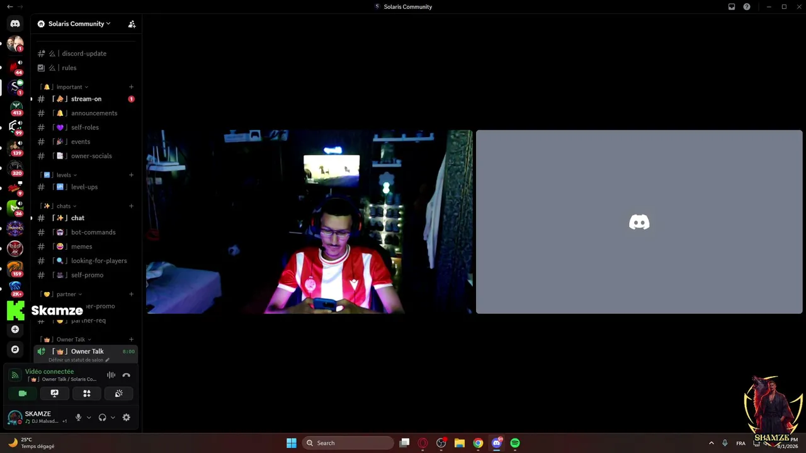Image resolution: width=806 pixels, height=453 pixels.
Task: Open Spotify from the taskbar
Action: tap(515, 443)
